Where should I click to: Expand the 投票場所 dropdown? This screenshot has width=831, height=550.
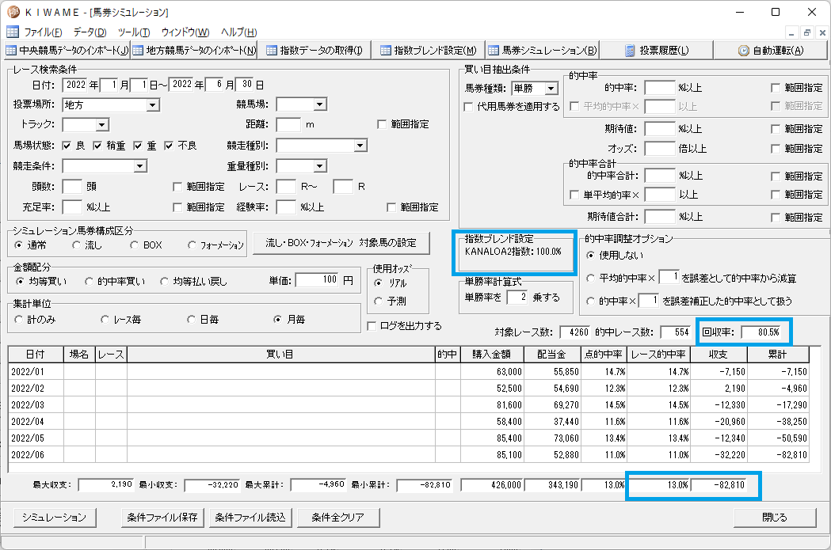[x=153, y=104]
